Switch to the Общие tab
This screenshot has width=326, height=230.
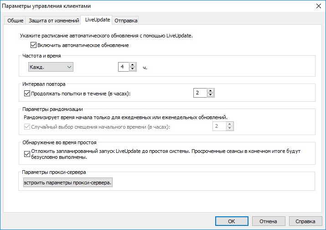point(15,21)
